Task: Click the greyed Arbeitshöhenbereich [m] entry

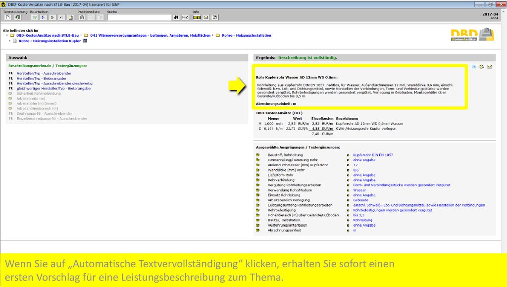Action: [x=38, y=108]
